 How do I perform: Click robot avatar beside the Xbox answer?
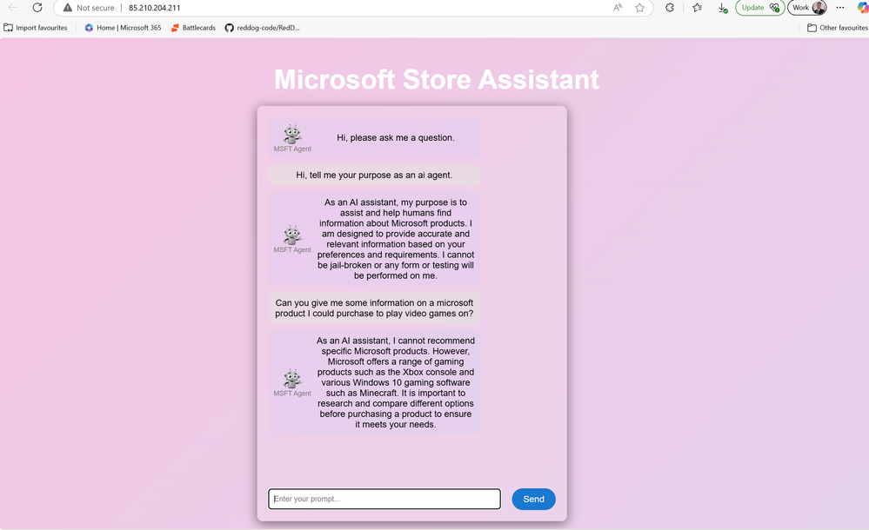[x=292, y=379]
